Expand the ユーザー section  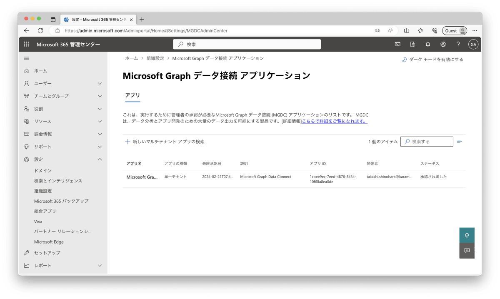100,83
